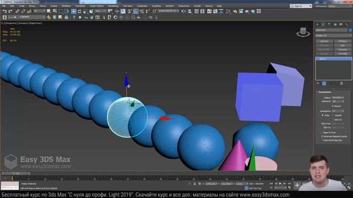Open the Customize menu

pyautogui.click(x=142, y=6)
